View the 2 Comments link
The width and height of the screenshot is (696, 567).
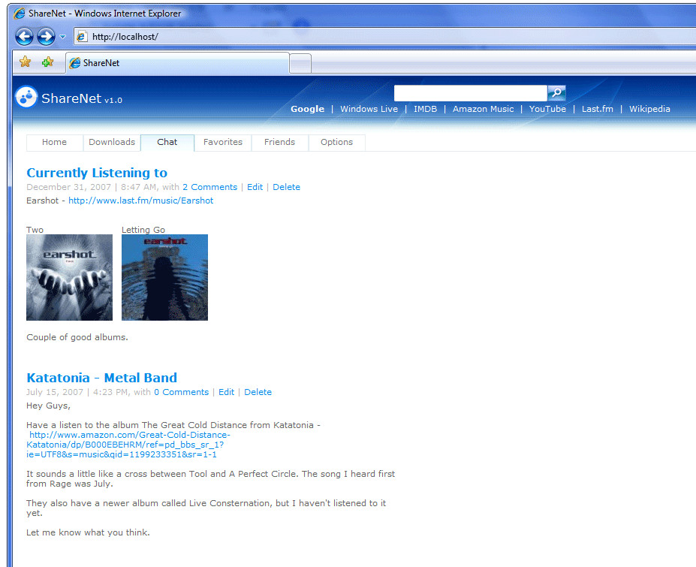click(x=210, y=187)
